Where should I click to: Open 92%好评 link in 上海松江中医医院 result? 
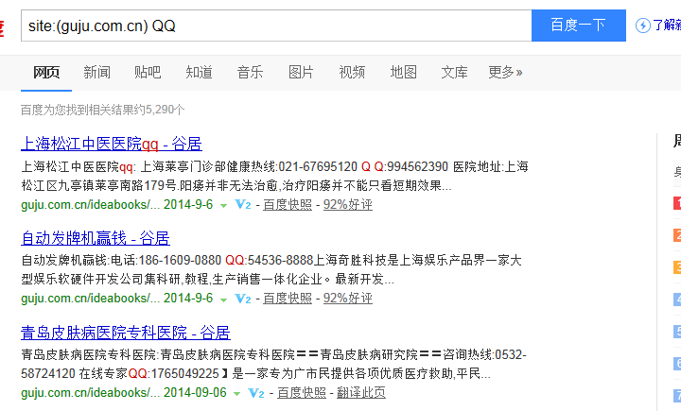point(348,204)
